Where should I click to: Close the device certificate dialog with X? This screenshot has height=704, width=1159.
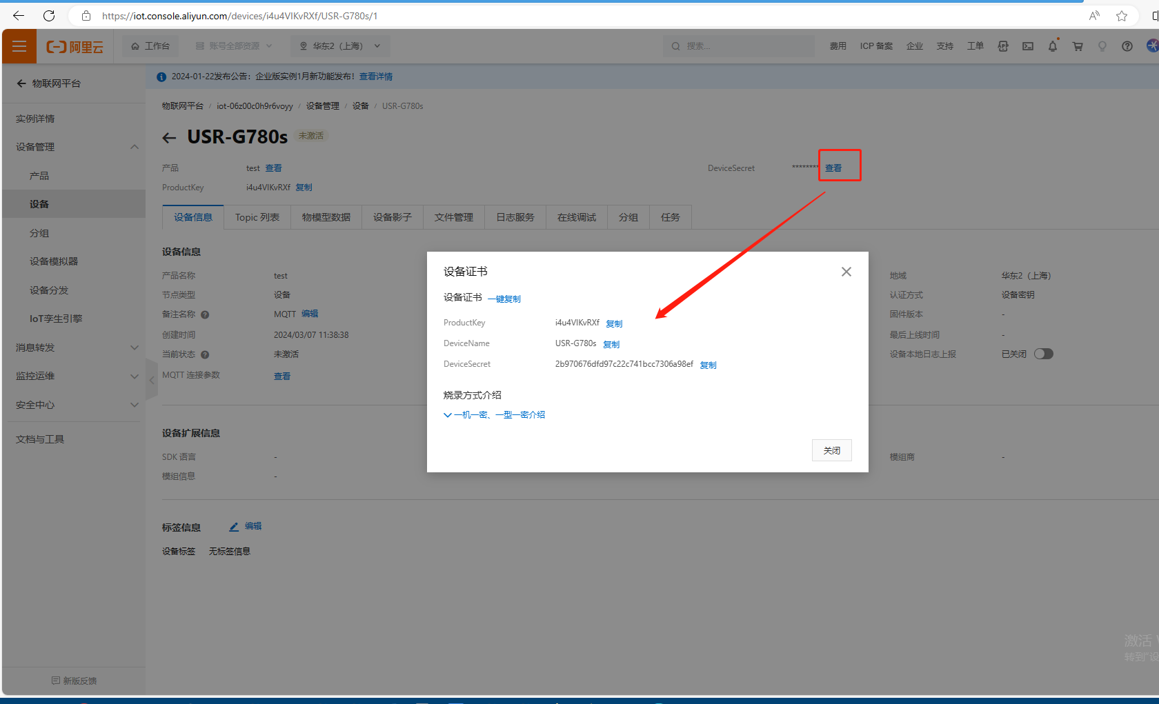(846, 272)
